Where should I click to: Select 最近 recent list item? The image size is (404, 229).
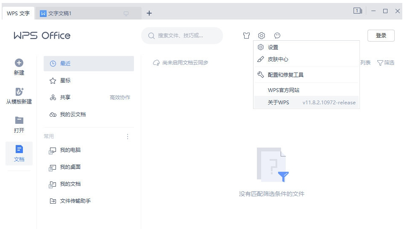89,64
